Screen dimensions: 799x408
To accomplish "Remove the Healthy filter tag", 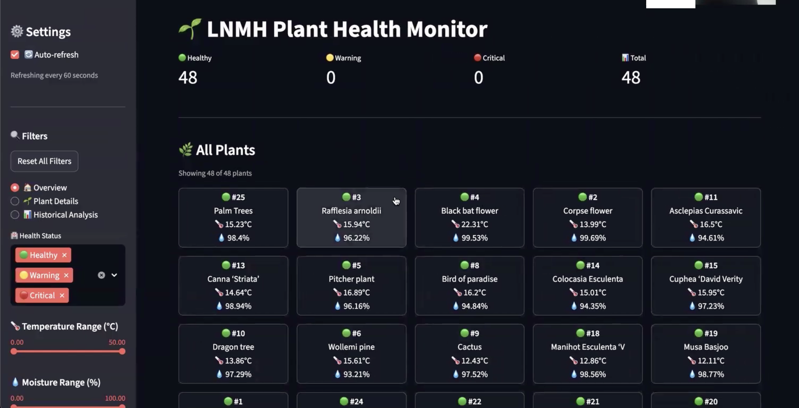I will (64, 255).
